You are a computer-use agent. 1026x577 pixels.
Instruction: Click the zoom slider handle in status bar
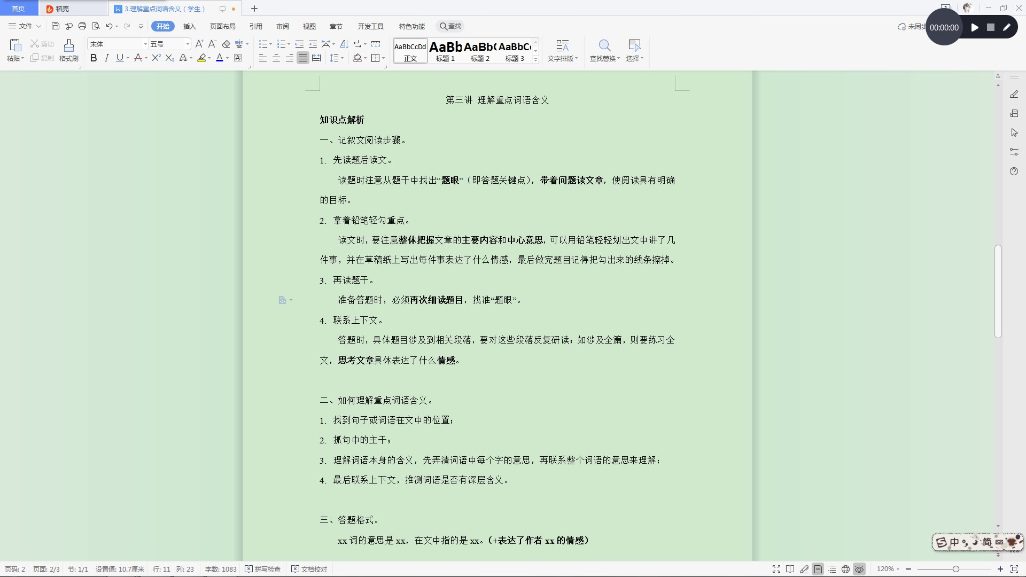pos(955,570)
